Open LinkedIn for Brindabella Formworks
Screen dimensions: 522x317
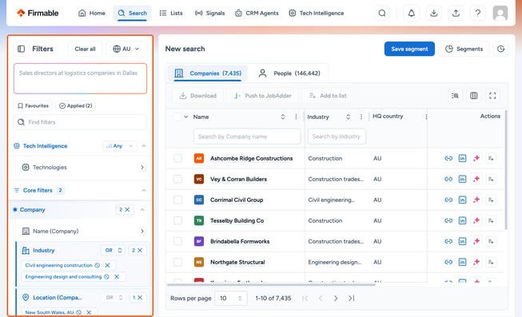(x=462, y=241)
